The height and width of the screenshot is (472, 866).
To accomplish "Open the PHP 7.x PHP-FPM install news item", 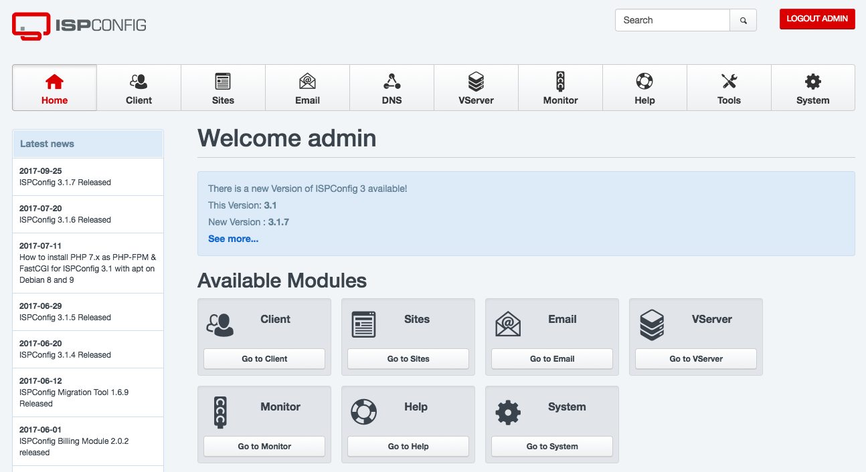I will [88, 263].
